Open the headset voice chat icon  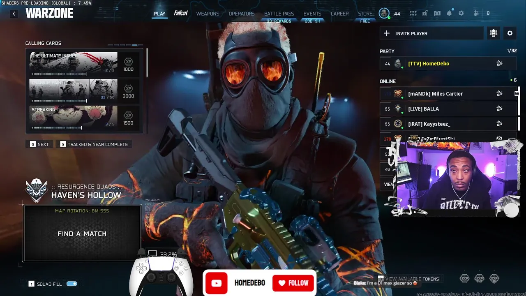point(437,13)
